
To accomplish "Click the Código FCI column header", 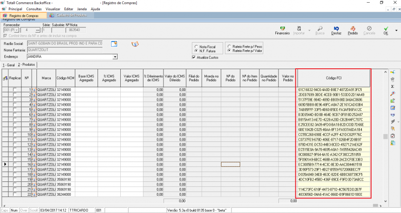I will point(333,79).
